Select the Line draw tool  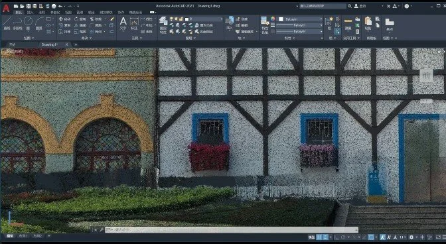[7, 23]
